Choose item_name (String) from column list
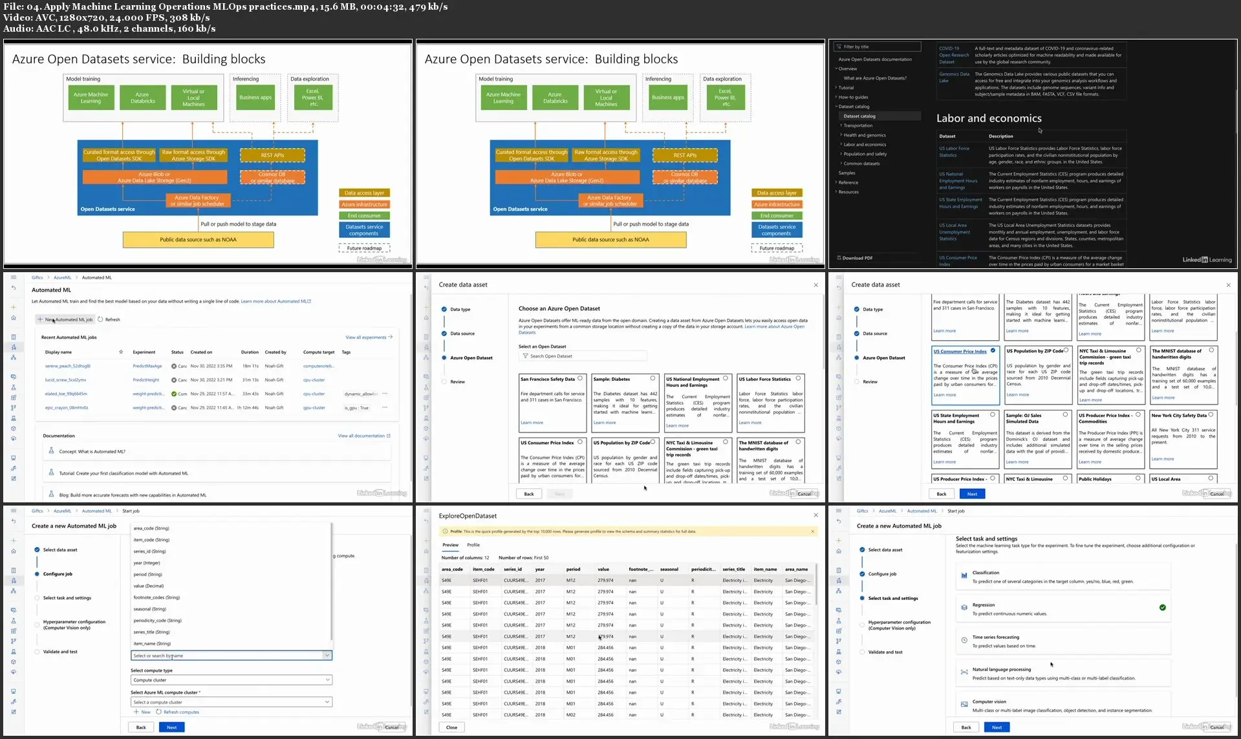 pyautogui.click(x=152, y=643)
